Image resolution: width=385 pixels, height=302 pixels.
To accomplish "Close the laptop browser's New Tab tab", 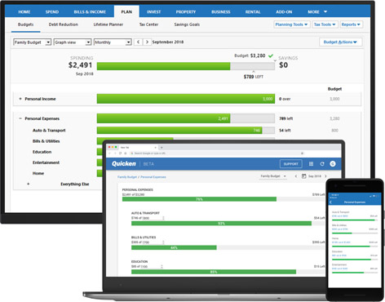I will click(156, 148).
